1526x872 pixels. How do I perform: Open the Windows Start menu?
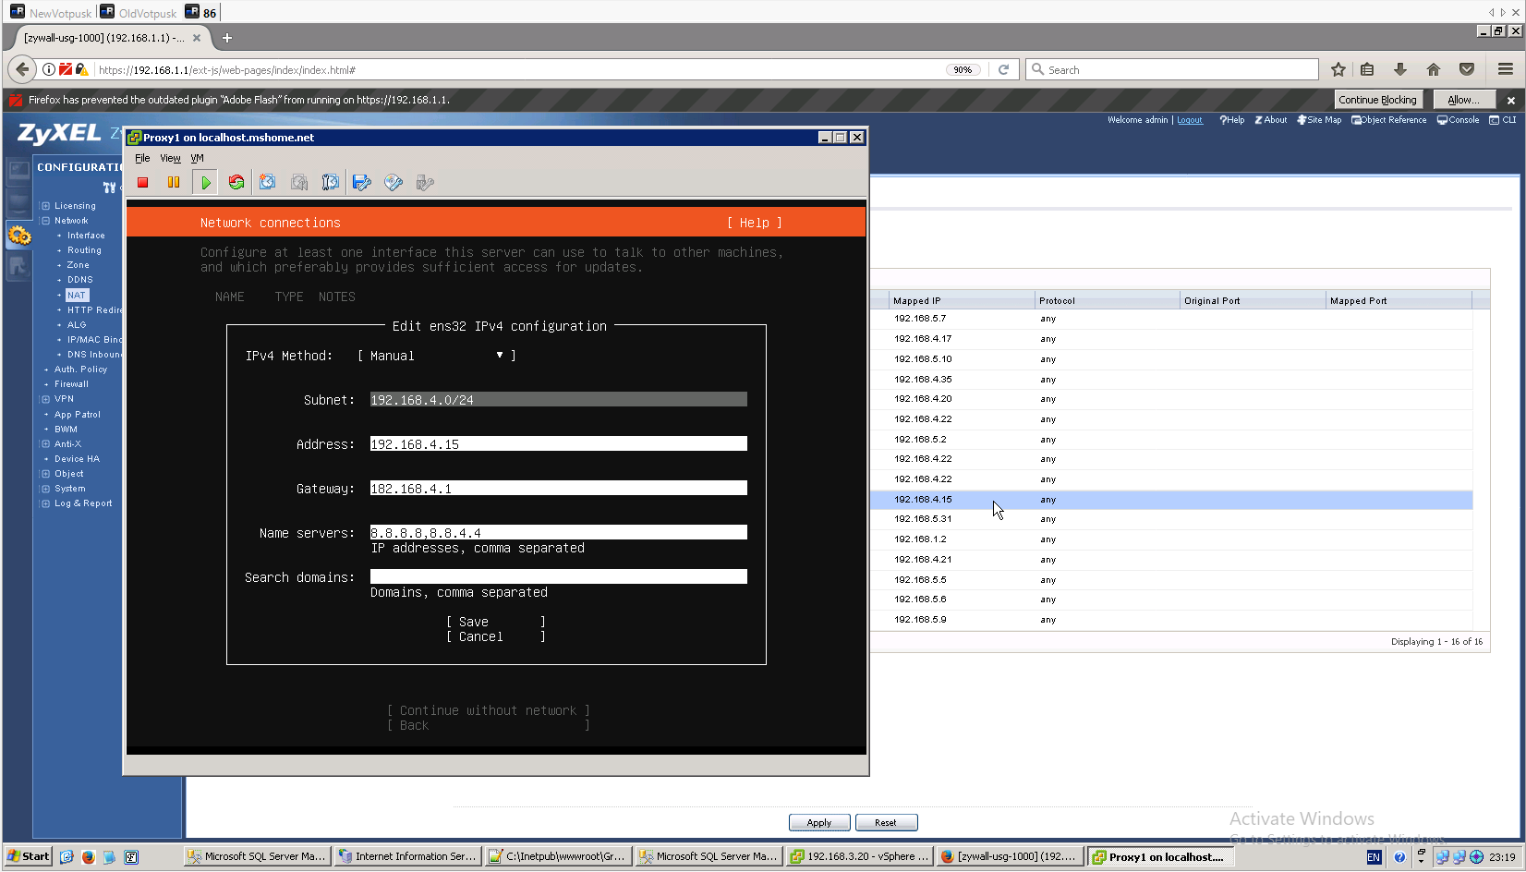tap(28, 856)
